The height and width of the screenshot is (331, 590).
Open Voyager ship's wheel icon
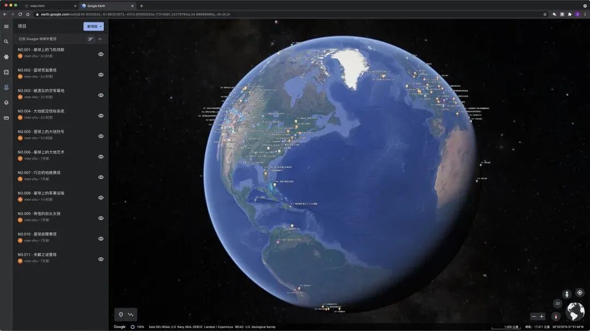pyautogui.click(x=7, y=57)
